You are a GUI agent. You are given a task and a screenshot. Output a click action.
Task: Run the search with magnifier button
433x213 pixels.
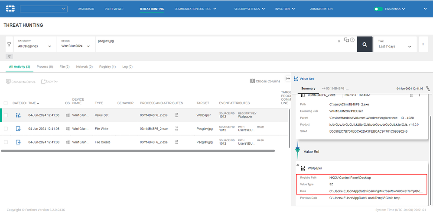click(365, 44)
